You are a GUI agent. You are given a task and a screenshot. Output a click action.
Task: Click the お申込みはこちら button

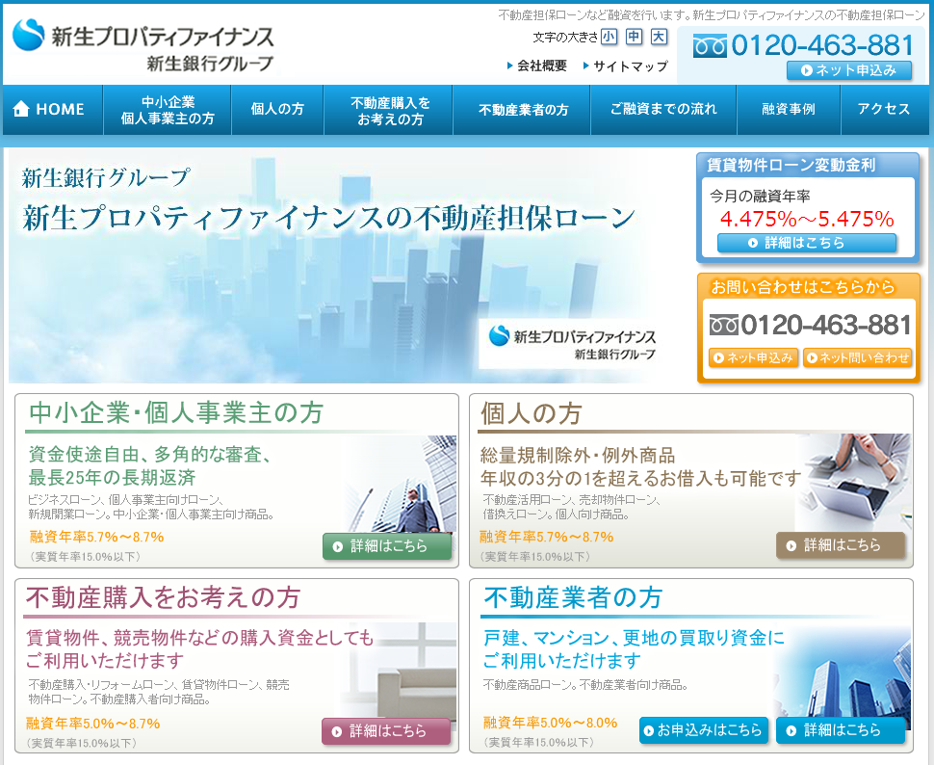pos(704,730)
